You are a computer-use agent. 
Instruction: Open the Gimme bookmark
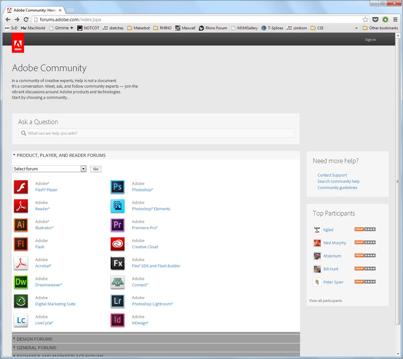pos(61,28)
